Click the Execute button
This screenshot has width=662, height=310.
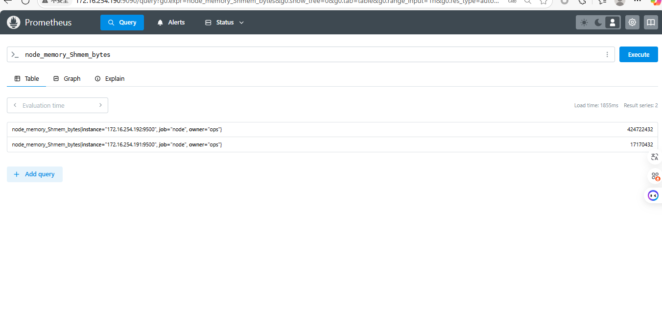coord(638,54)
